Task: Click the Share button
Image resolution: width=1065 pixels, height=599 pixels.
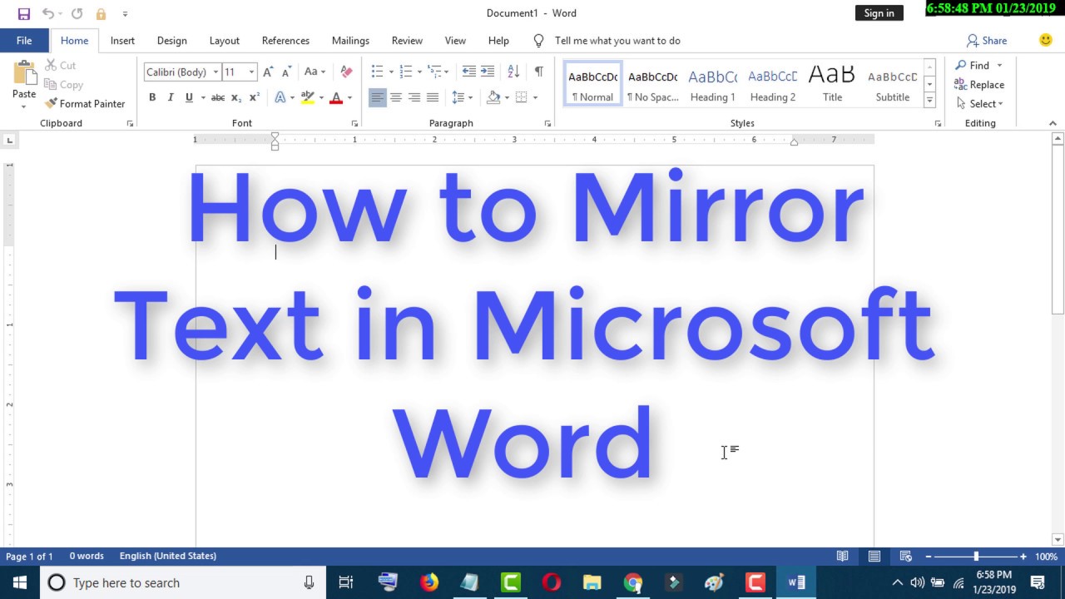Action: click(x=987, y=40)
